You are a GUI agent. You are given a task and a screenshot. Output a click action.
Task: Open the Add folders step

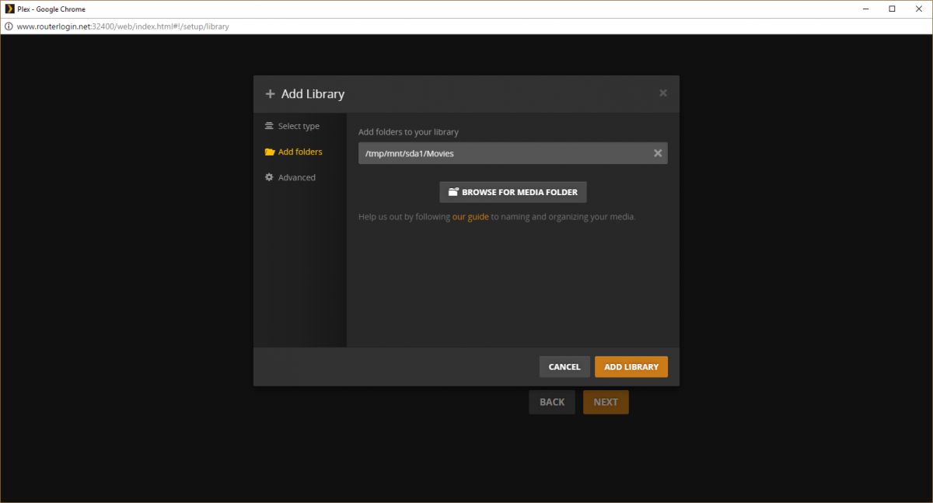[294, 152]
